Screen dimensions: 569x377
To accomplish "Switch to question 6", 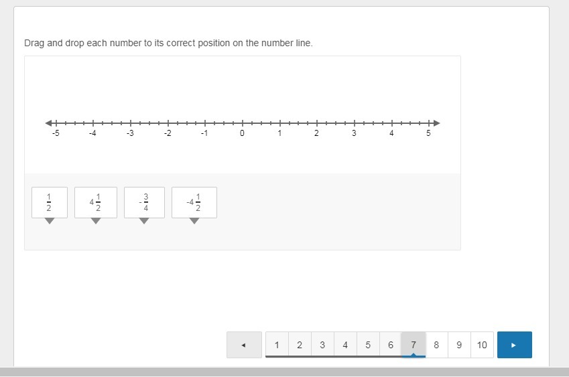I will (391, 345).
